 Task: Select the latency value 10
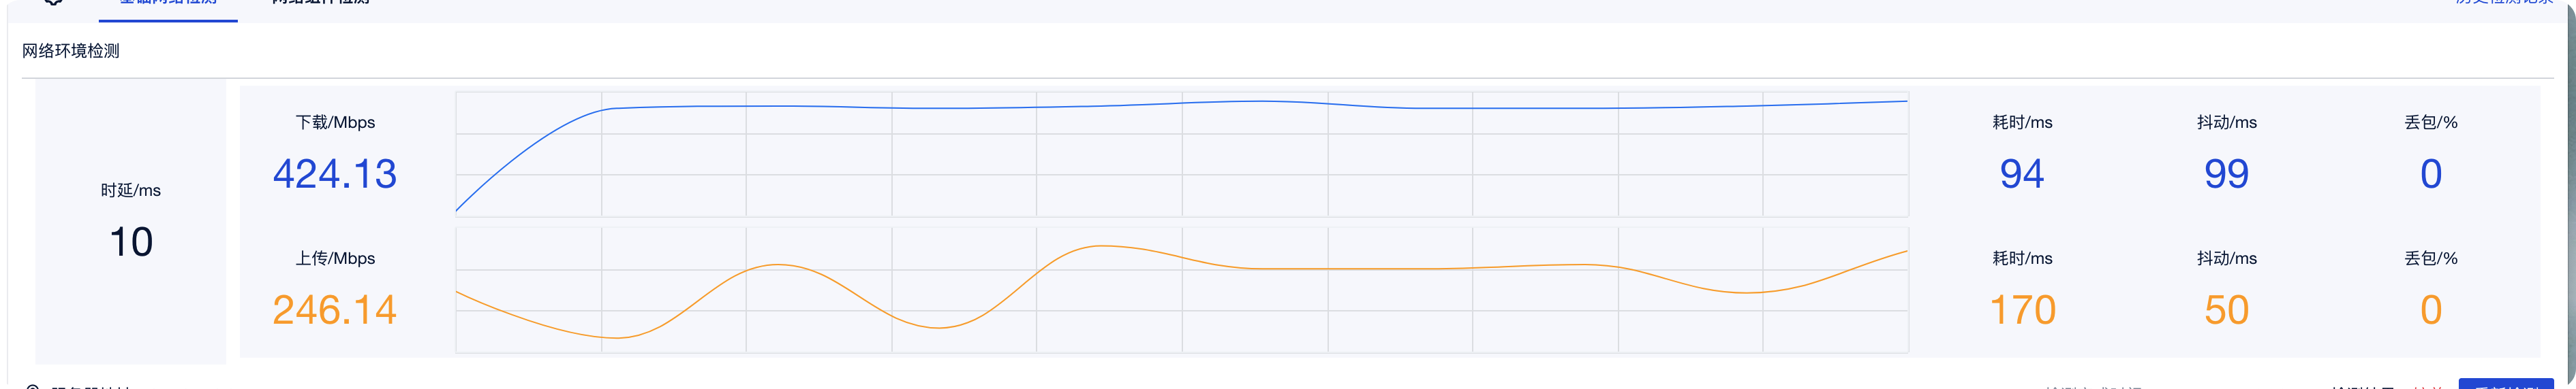click(x=131, y=242)
